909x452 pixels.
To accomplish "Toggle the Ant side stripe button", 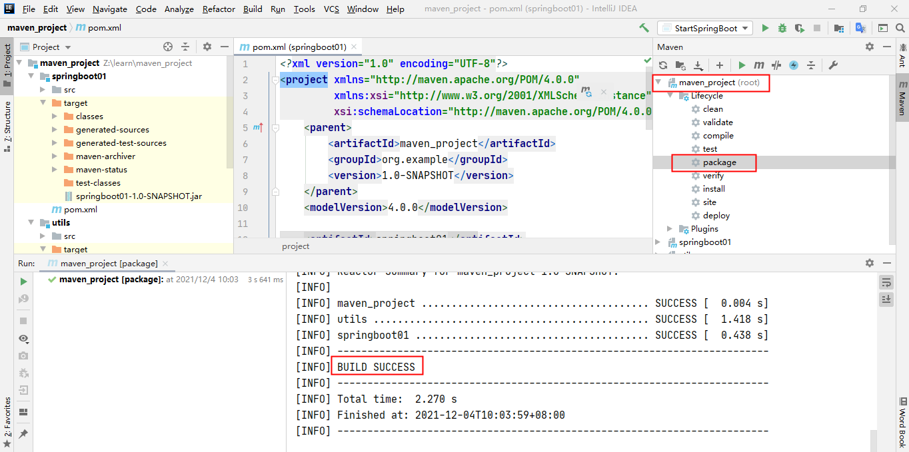I will (902, 55).
